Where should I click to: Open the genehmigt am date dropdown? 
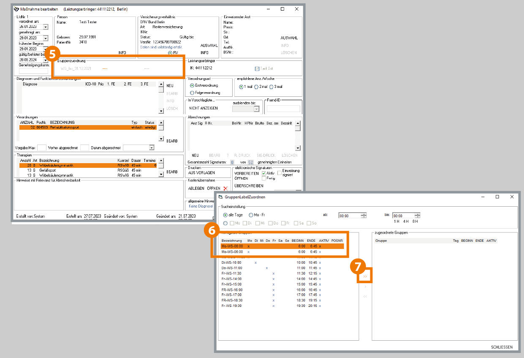(46, 38)
